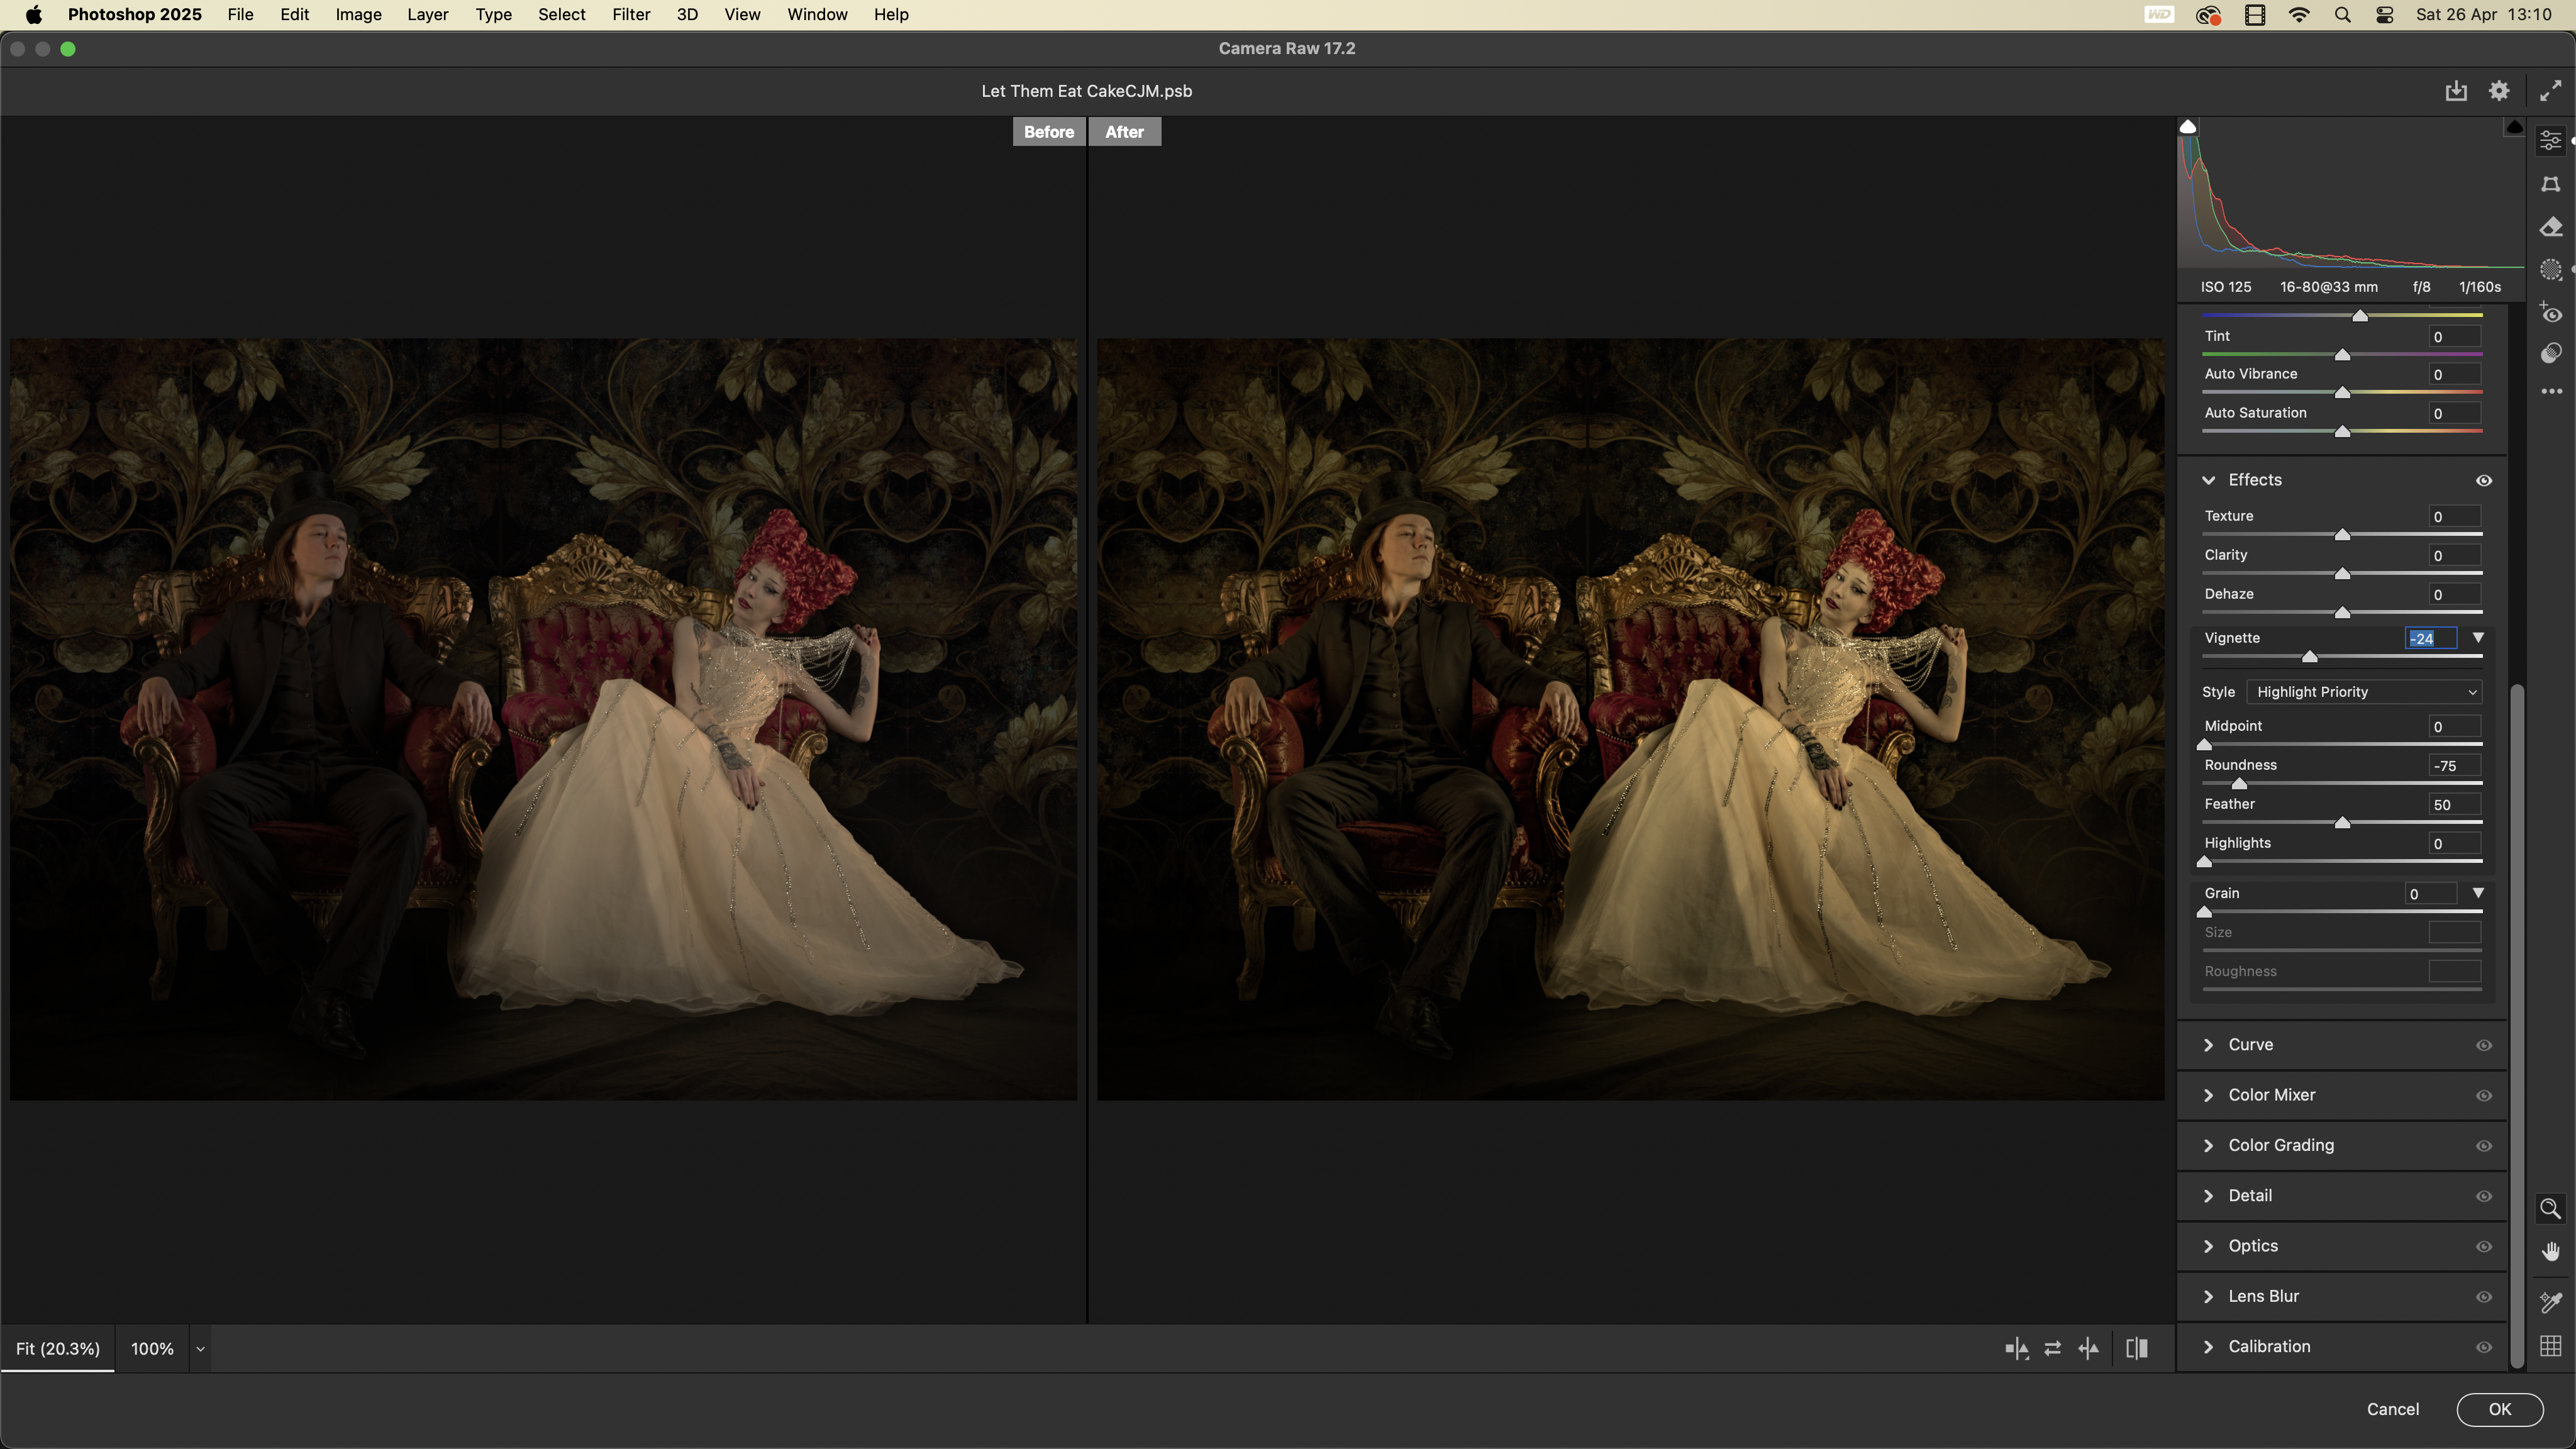Select the Crop tool icon

pyautogui.click(x=2550, y=184)
